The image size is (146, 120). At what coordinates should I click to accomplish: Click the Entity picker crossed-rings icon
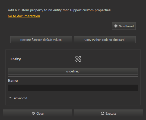click(78, 59)
